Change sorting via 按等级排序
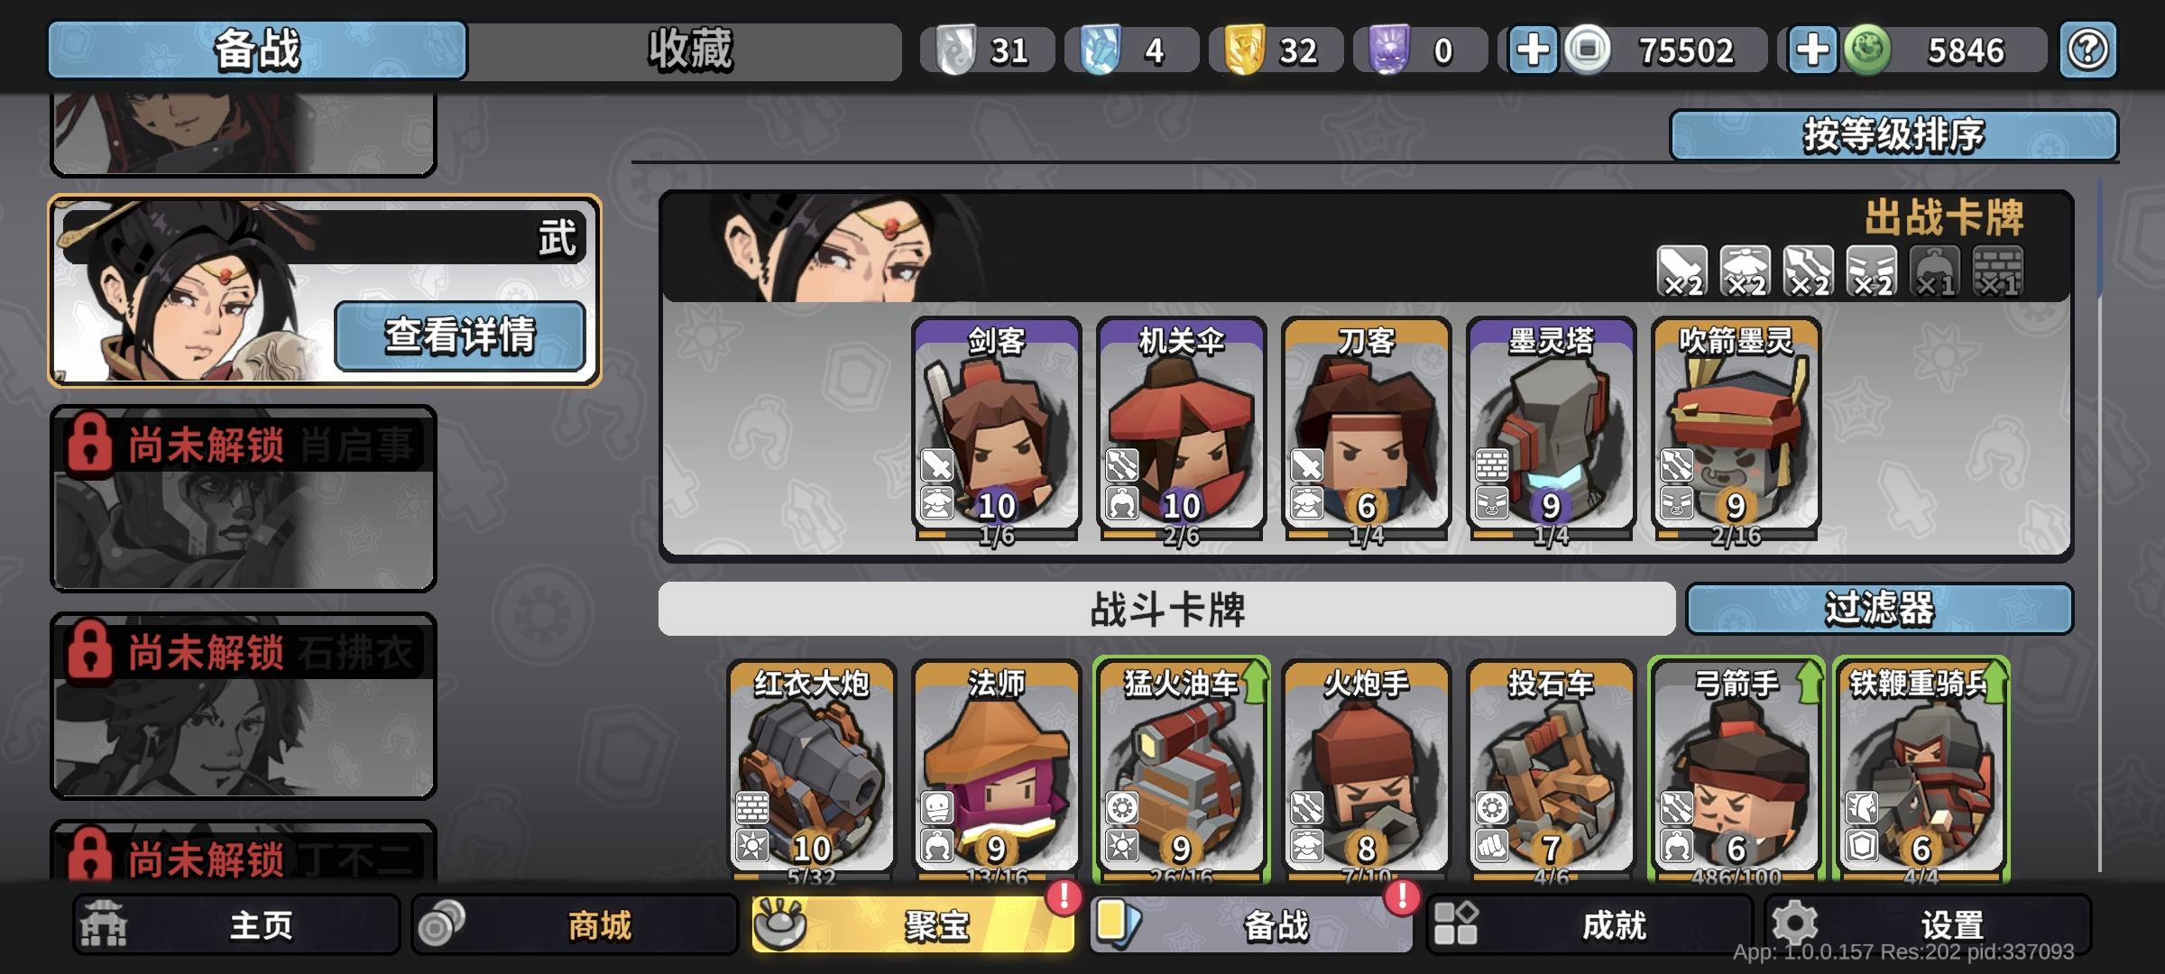Screen dimensions: 2165x974 [1893, 135]
